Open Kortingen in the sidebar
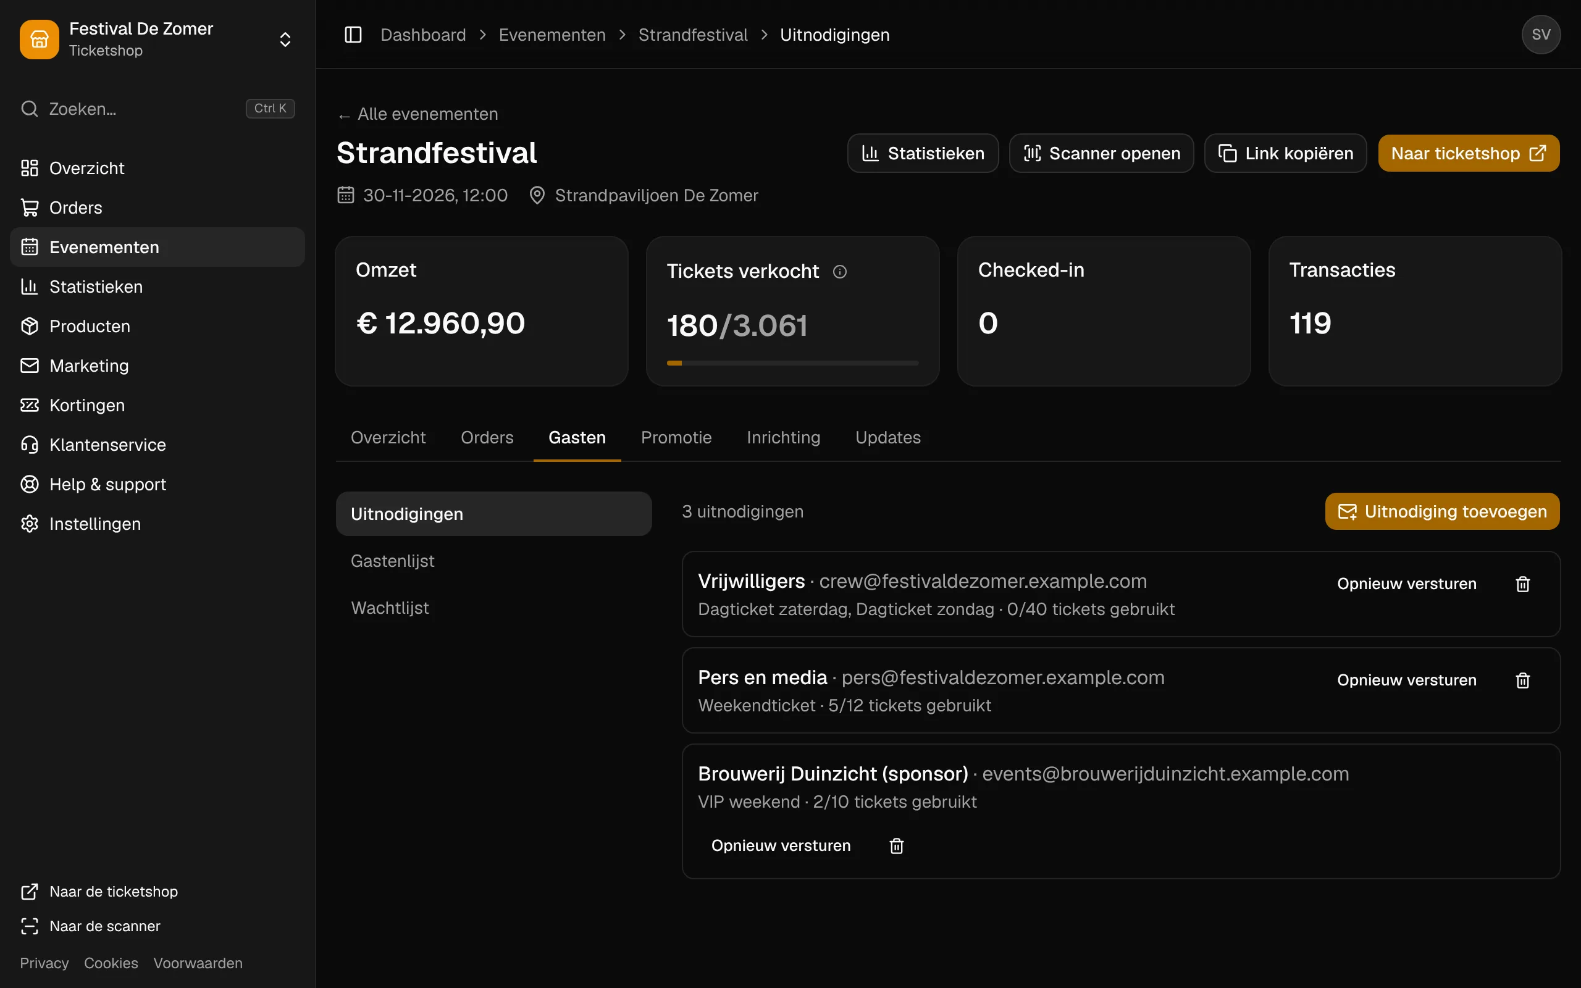The height and width of the screenshot is (988, 1581). (157, 405)
